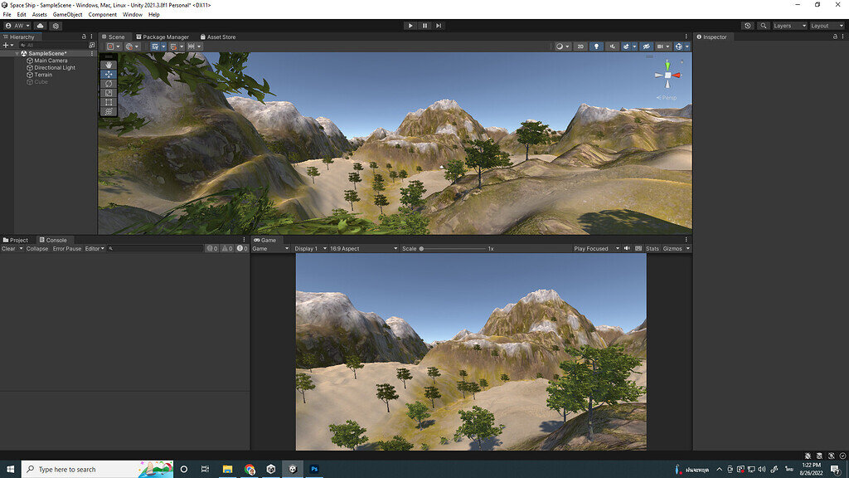Select the Rotate tool
Image resolution: width=849 pixels, height=478 pixels.
[x=109, y=83]
